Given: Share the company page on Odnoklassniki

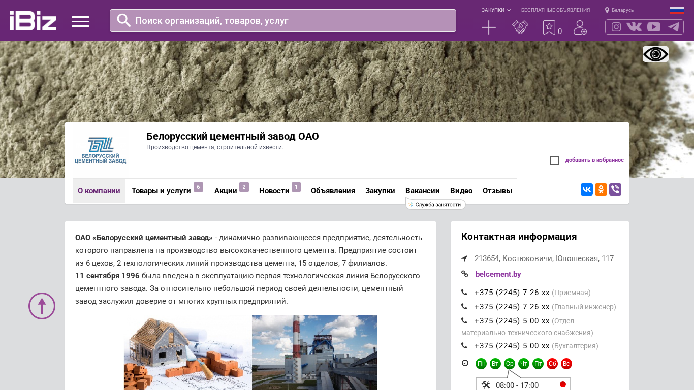Looking at the screenshot, I should (601, 189).
